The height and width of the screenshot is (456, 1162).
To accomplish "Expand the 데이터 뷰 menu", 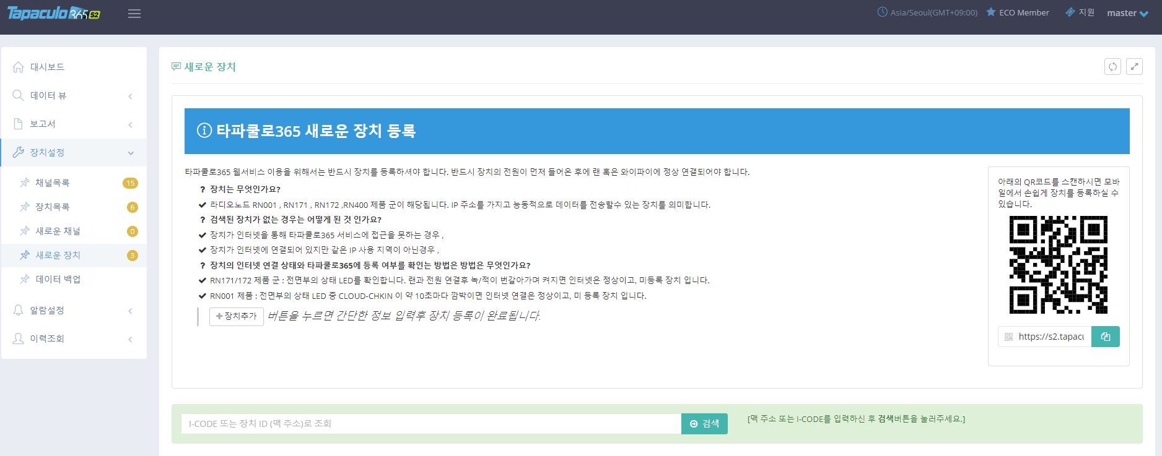I will click(74, 95).
